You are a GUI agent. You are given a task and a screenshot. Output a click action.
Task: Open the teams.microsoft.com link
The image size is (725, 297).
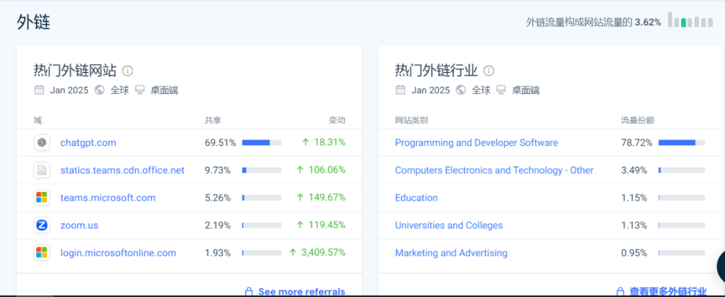(x=107, y=198)
